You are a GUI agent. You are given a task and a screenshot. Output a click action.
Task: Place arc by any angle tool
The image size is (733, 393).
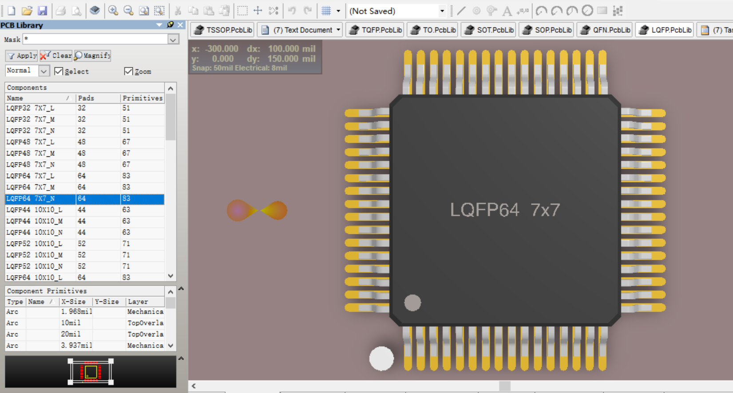pos(572,11)
